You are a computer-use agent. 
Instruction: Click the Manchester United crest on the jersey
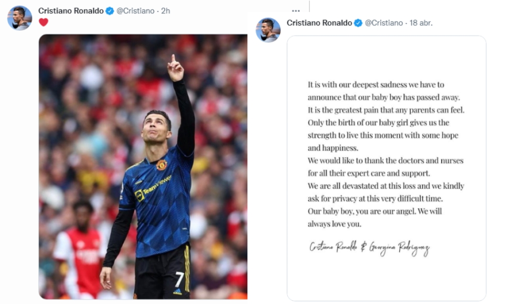[162, 165]
